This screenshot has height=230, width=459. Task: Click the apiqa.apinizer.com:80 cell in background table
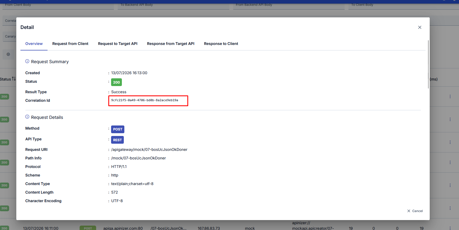[123, 228]
